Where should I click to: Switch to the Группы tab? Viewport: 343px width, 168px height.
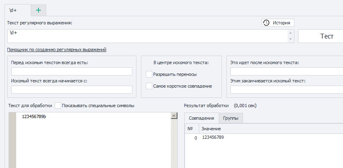[231, 118]
